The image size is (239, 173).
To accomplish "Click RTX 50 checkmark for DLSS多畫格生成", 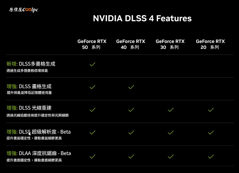I will (x=92, y=64).
